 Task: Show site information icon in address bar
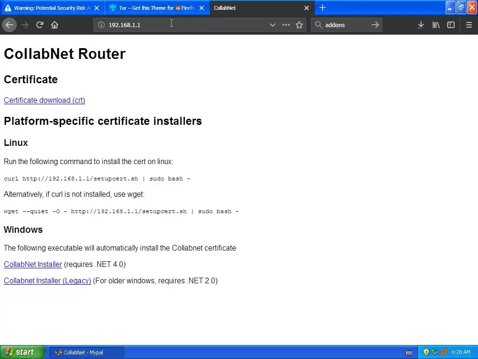click(x=101, y=25)
